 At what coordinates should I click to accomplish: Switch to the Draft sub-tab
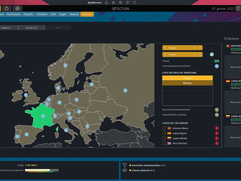[x=58, y=27]
